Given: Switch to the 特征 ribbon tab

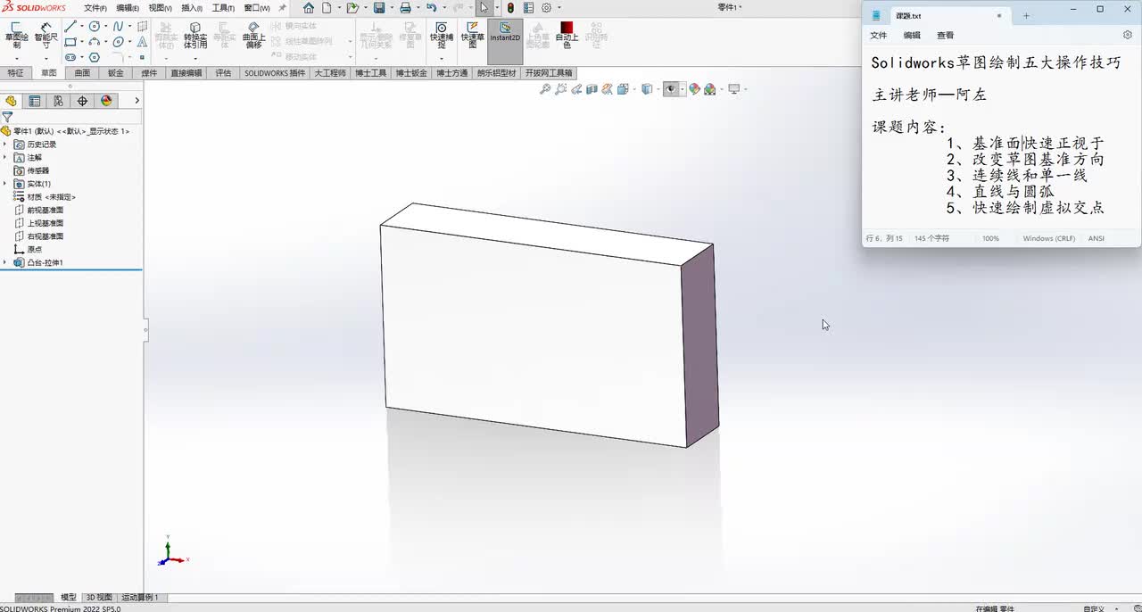Looking at the screenshot, I should pyautogui.click(x=15, y=73).
